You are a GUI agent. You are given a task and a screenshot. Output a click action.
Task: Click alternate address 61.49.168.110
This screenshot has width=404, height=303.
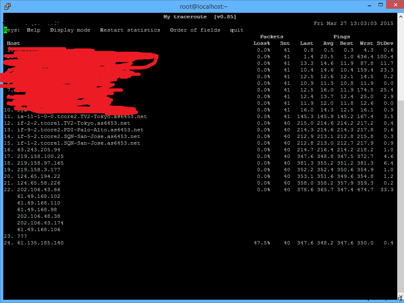[x=39, y=203]
